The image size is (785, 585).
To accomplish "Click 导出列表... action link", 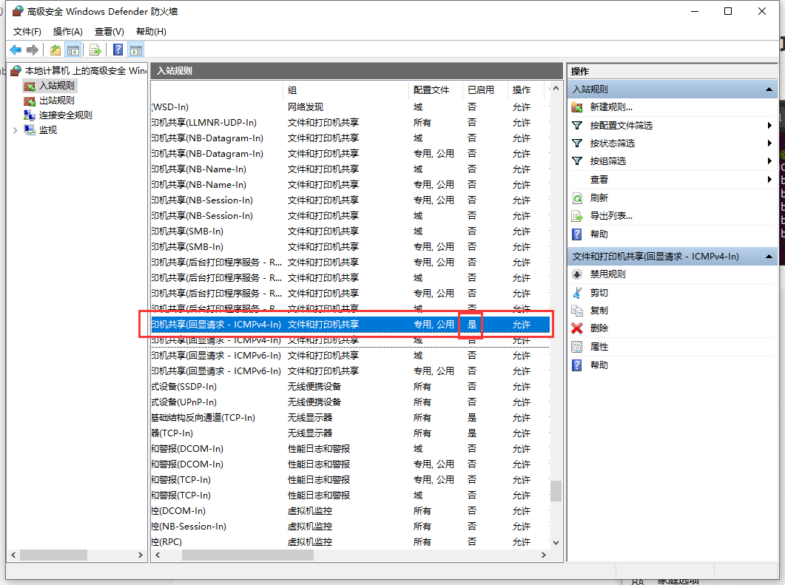I will point(611,216).
